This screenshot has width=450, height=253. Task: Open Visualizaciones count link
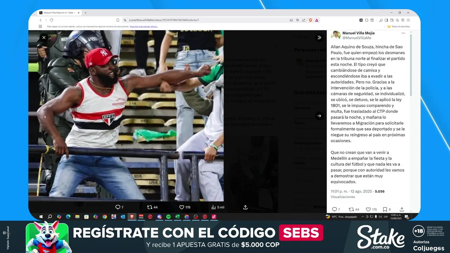click(x=343, y=197)
